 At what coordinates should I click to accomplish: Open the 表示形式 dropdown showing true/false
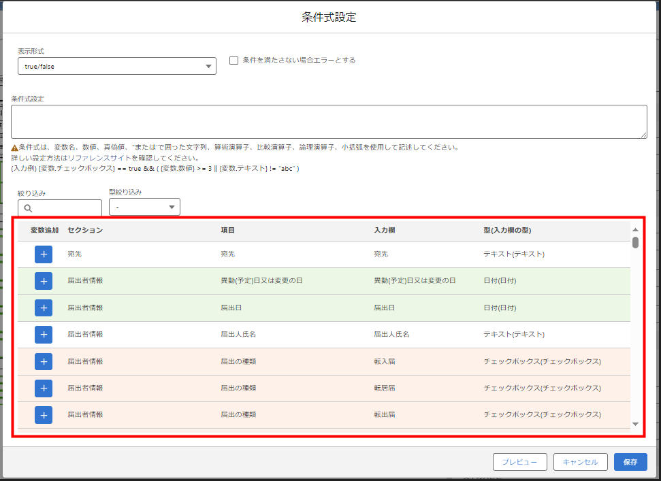coord(116,66)
